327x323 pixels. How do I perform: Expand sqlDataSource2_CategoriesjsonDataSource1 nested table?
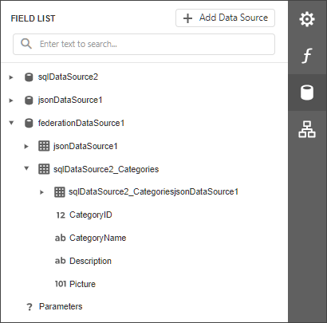[x=41, y=192]
